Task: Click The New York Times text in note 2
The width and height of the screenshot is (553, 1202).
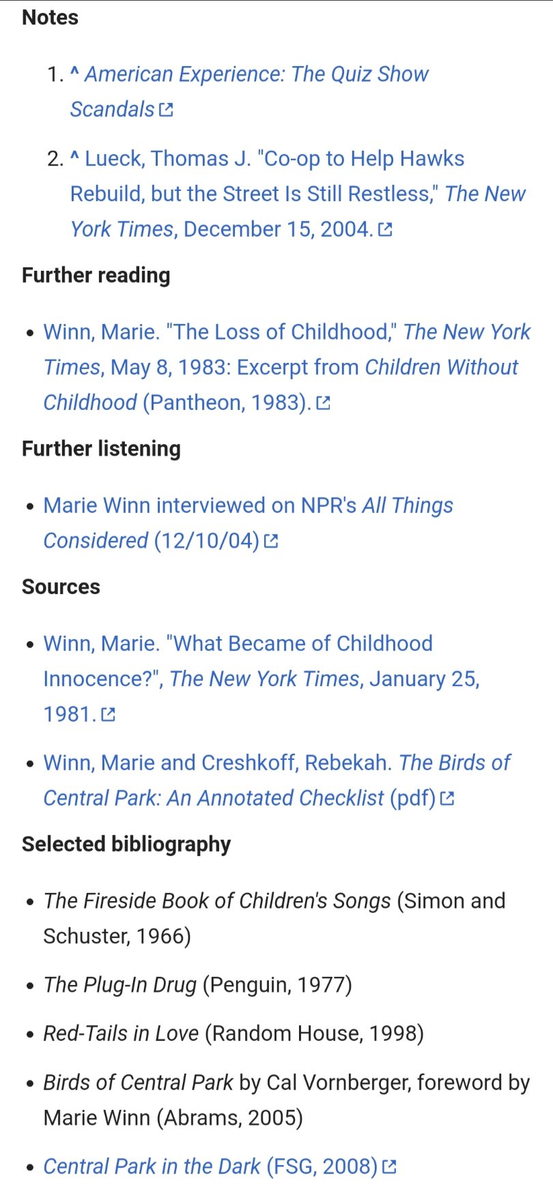Action: 298,211
